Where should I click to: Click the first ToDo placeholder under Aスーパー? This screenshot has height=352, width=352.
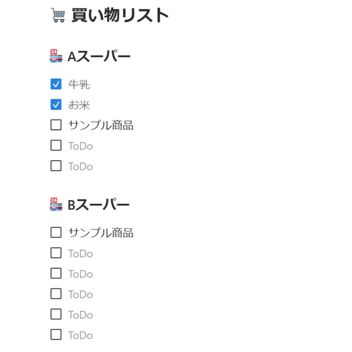81,146
